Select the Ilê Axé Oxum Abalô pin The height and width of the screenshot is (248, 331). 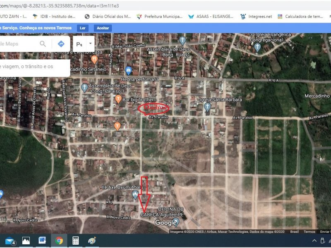135,195
